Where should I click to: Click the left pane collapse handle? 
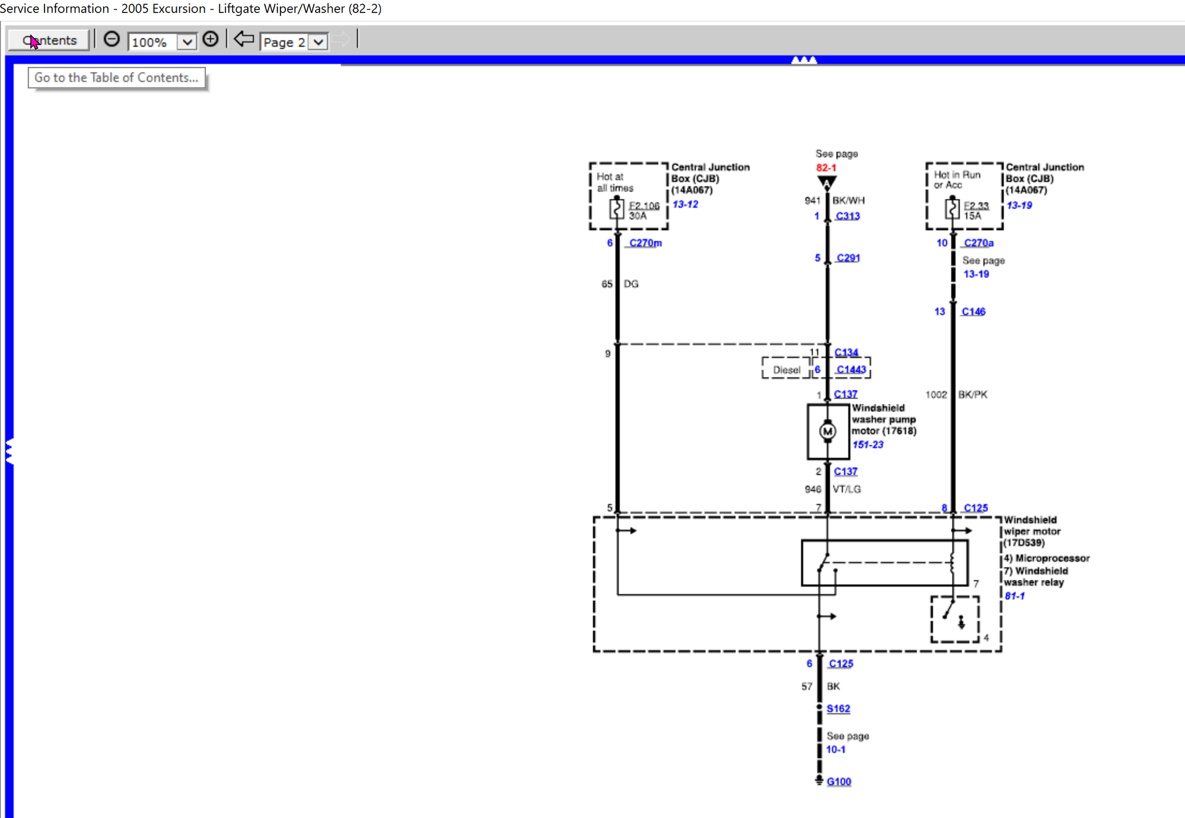[9, 451]
